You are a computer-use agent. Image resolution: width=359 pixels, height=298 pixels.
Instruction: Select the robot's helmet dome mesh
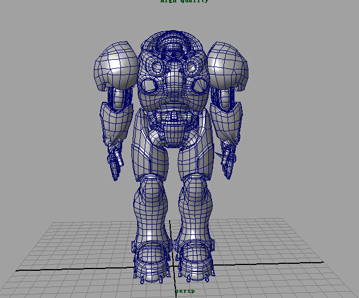click(x=173, y=43)
